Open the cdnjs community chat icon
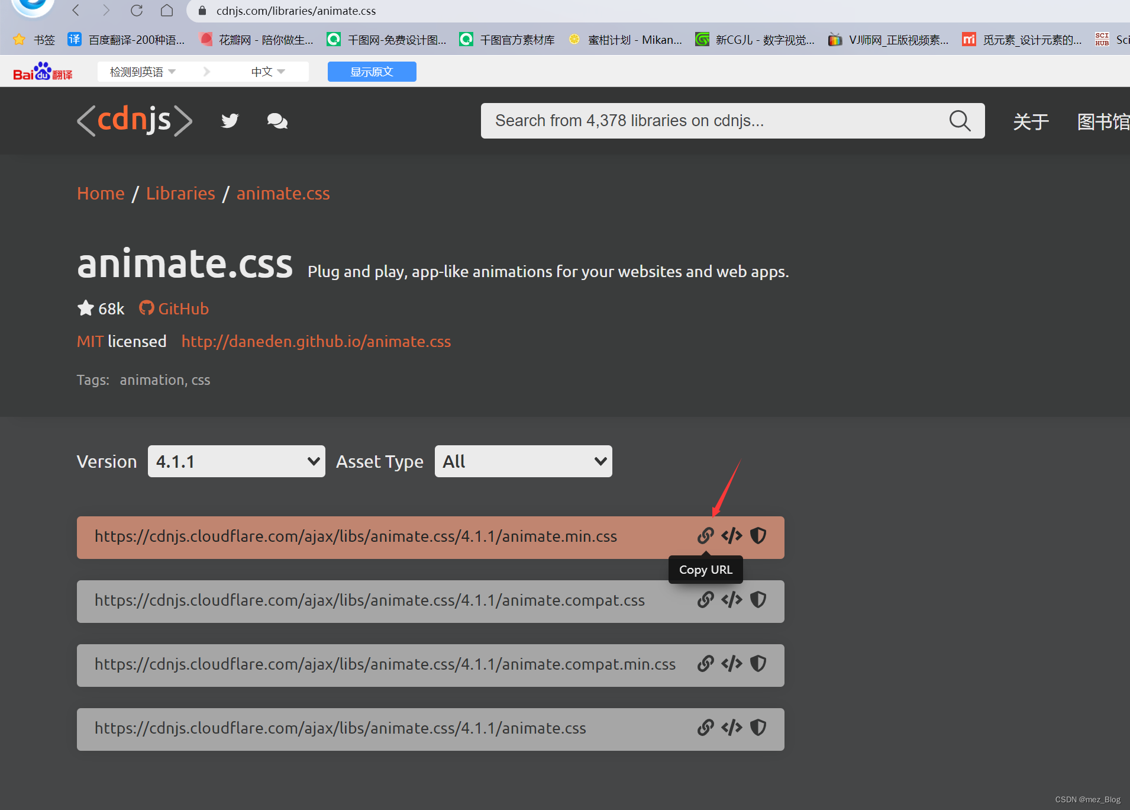This screenshot has height=810, width=1130. (x=277, y=121)
